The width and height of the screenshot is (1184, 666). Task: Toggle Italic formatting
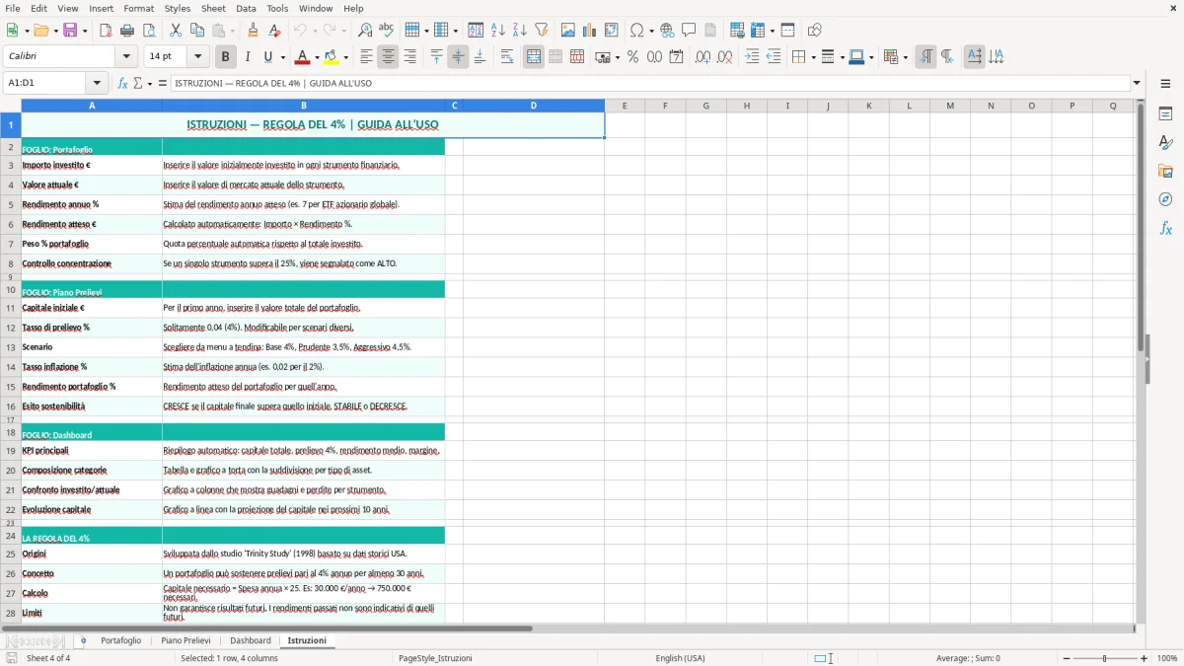pyautogui.click(x=248, y=57)
